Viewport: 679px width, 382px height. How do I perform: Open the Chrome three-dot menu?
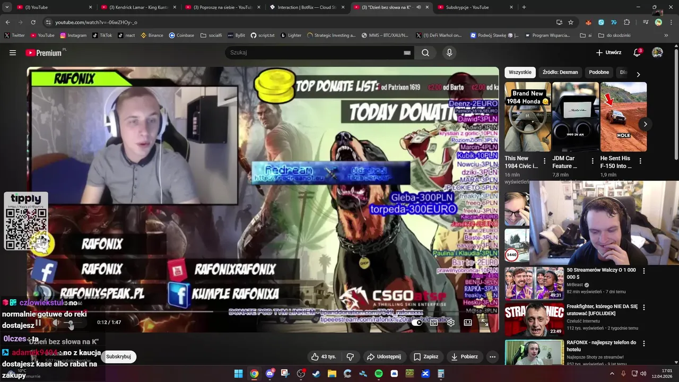click(x=671, y=22)
